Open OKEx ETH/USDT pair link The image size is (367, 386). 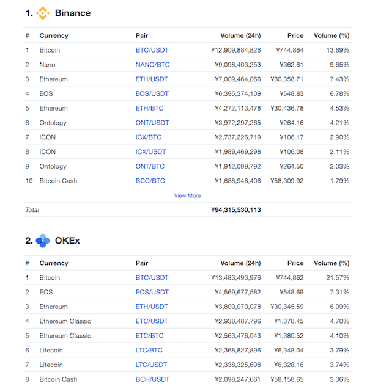click(x=152, y=307)
